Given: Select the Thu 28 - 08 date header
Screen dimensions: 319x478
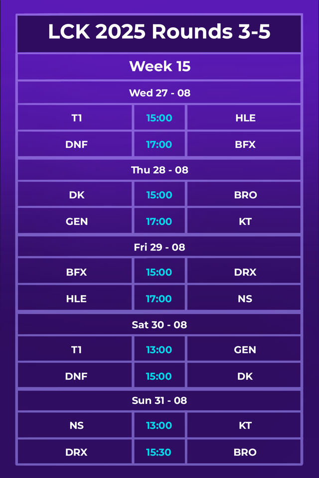Looking at the screenshot, I should (x=159, y=170).
